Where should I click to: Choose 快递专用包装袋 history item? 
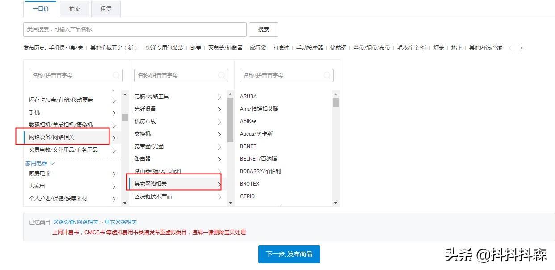164,48
